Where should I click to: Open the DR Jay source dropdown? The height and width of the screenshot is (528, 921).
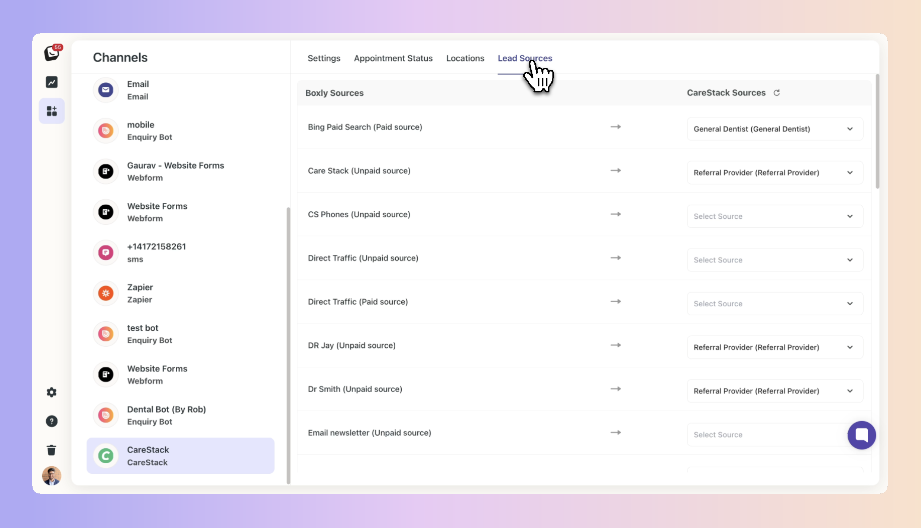(x=775, y=347)
